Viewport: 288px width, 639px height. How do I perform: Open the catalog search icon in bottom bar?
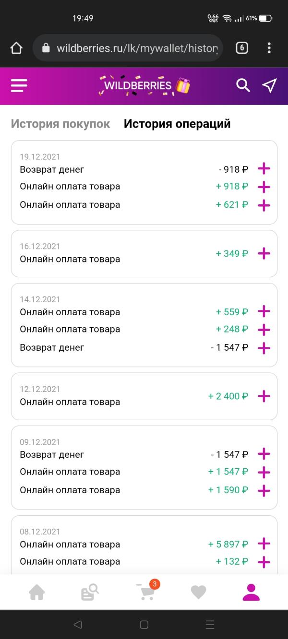tap(90, 592)
